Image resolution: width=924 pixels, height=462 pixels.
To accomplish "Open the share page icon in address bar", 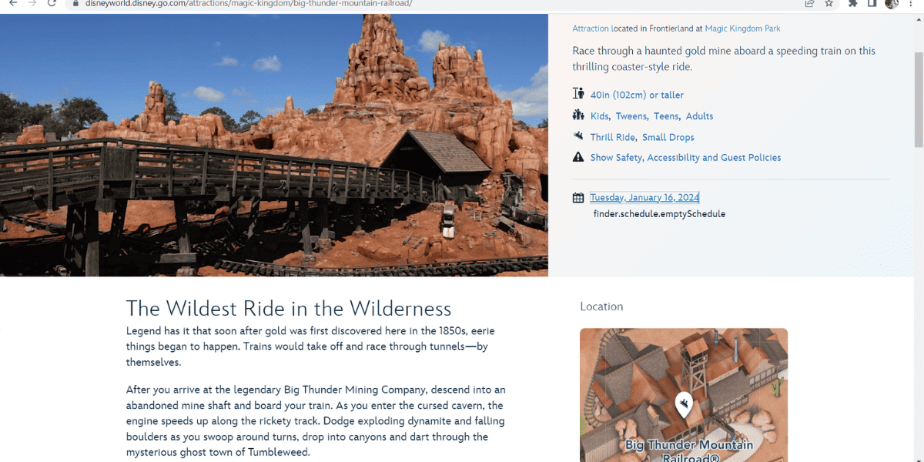I will (809, 4).
